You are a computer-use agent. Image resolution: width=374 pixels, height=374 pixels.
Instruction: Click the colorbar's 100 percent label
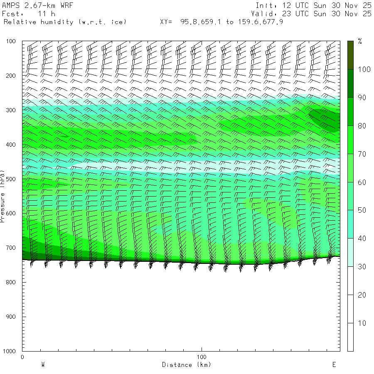[364, 69]
